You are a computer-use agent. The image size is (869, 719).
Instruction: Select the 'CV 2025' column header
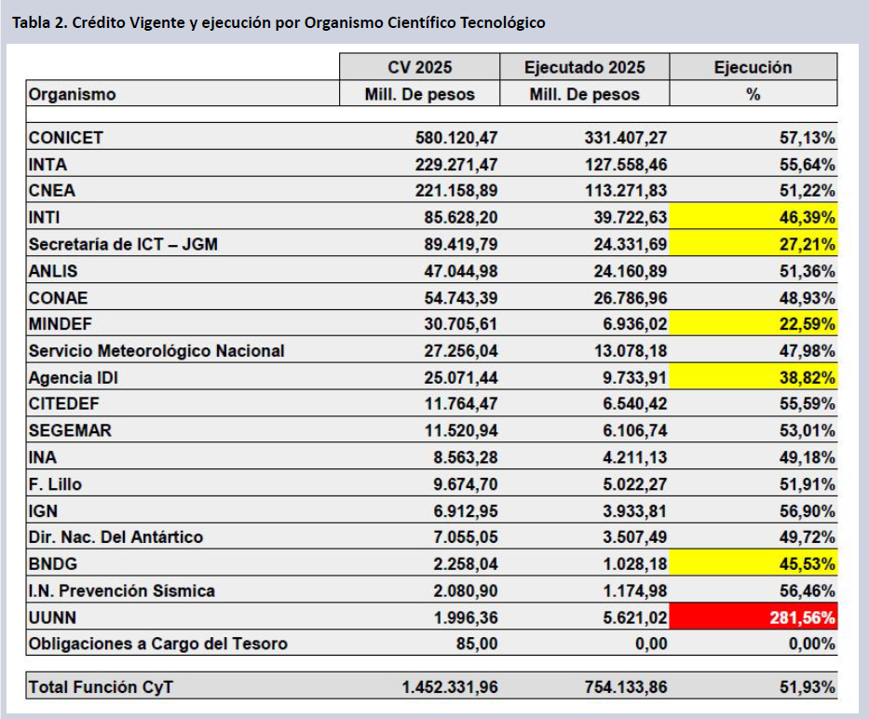418,67
